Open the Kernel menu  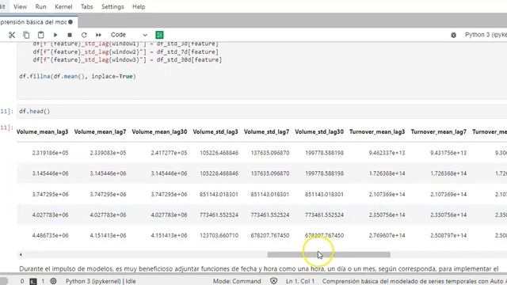[63, 7]
